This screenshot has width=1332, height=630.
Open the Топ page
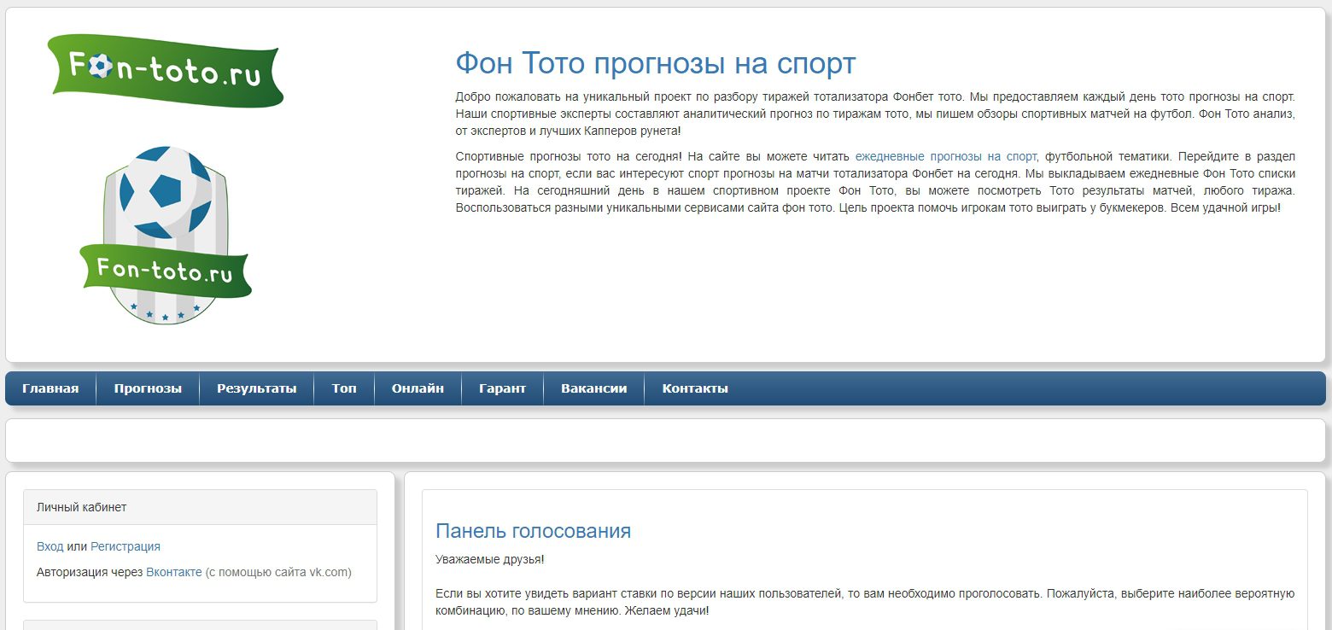click(x=343, y=388)
